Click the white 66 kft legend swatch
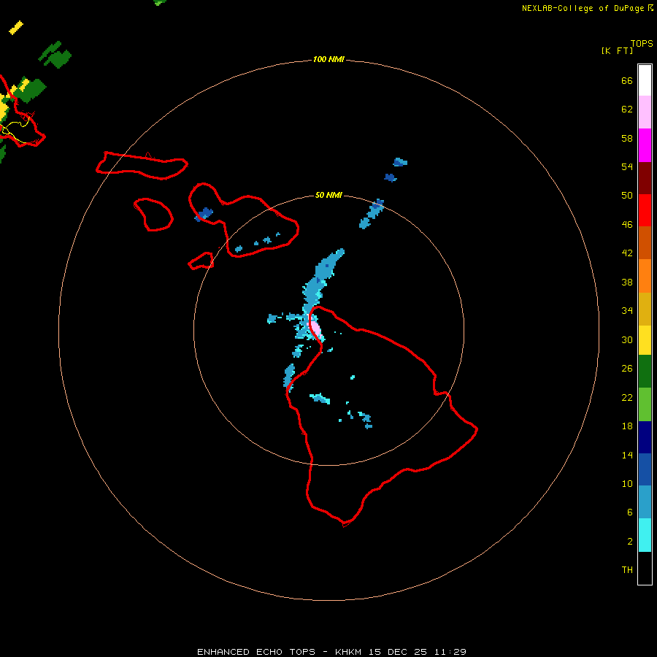The width and height of the screenshot is (657, 657). (645, 80)
